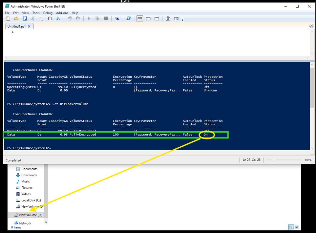Screen dimensions: 316x233
Task: Show script pane on top layout icon
Action: [x=140, y=19]
